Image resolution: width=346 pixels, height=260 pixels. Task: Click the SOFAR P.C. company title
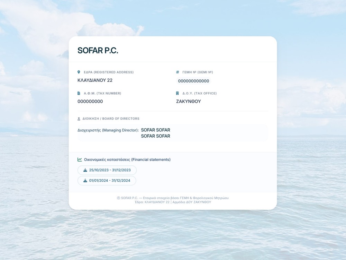point(98,50)
